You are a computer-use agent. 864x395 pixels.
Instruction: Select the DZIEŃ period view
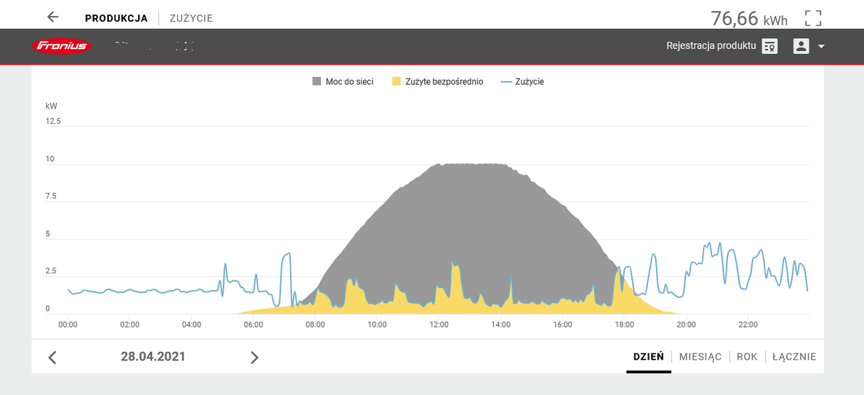[x=648, y=357]
